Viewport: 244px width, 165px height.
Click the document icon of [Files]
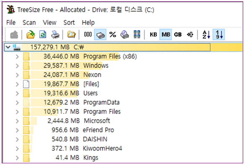[x=26, y=84]
